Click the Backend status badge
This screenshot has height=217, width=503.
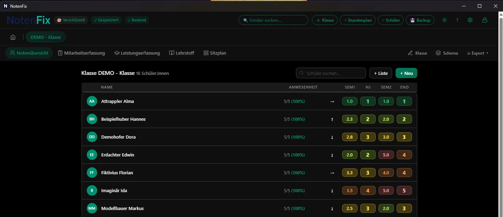click(x=137, y=20)
